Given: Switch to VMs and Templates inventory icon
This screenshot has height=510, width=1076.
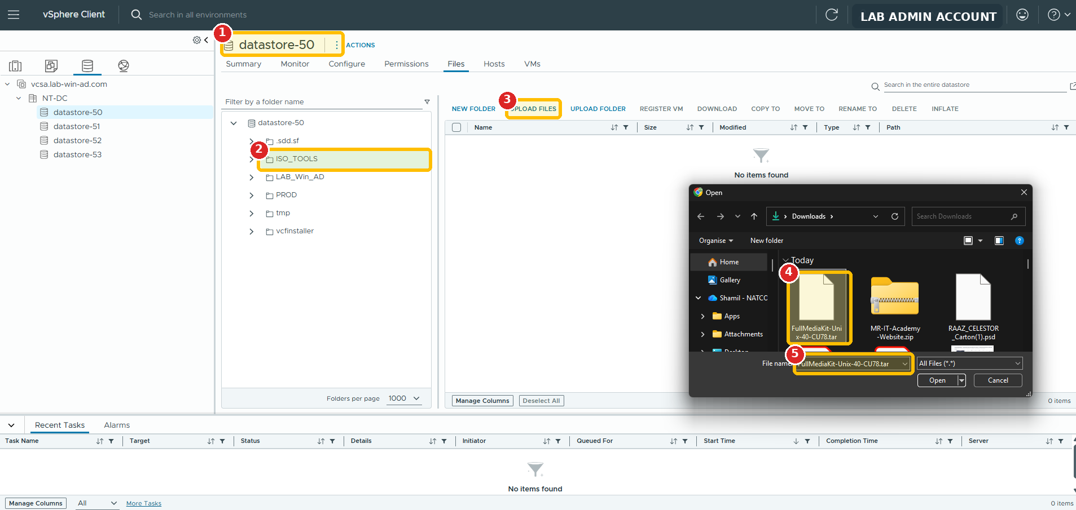Looking at the screenshot, I should tap(51, 66).
